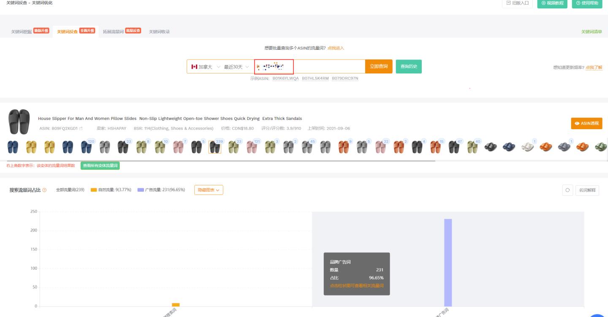Open the external link icon after the ASIN
Screen dimensions: 608x317
(81, 128)
